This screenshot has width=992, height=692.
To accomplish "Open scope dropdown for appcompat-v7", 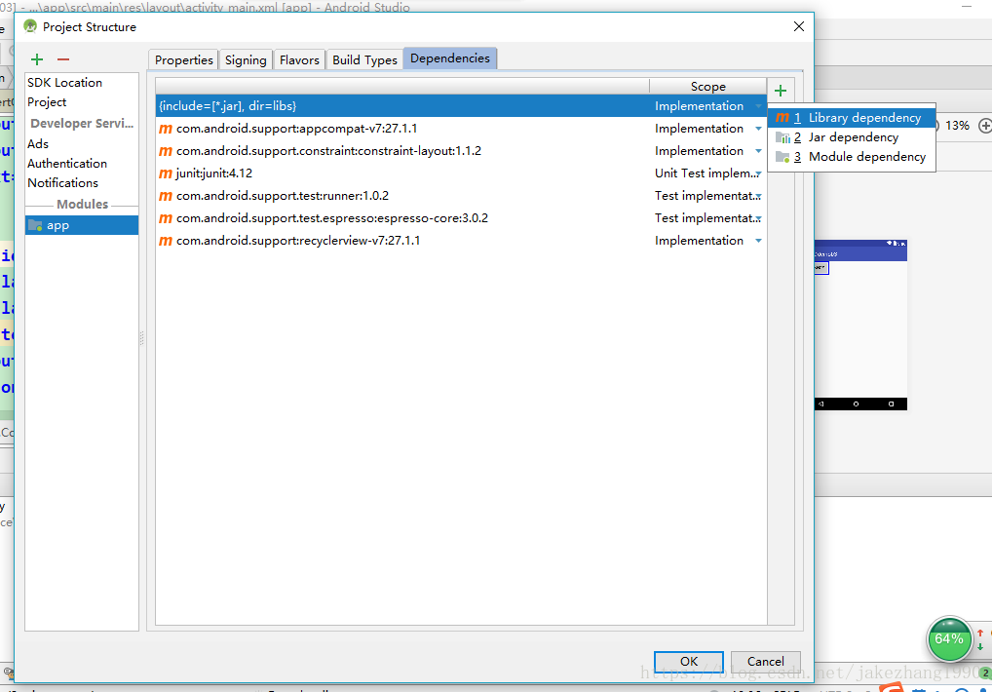I will (758, 129).
